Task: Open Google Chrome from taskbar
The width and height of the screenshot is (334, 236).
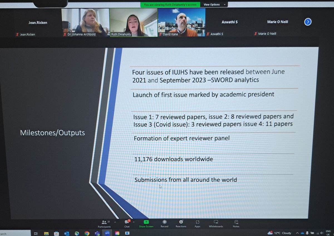Action: point(87,233)
